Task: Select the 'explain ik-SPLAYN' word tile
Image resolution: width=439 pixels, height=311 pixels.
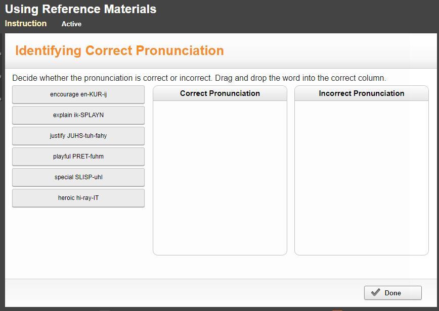Action: pyautogui.click(x=78, y=115)
